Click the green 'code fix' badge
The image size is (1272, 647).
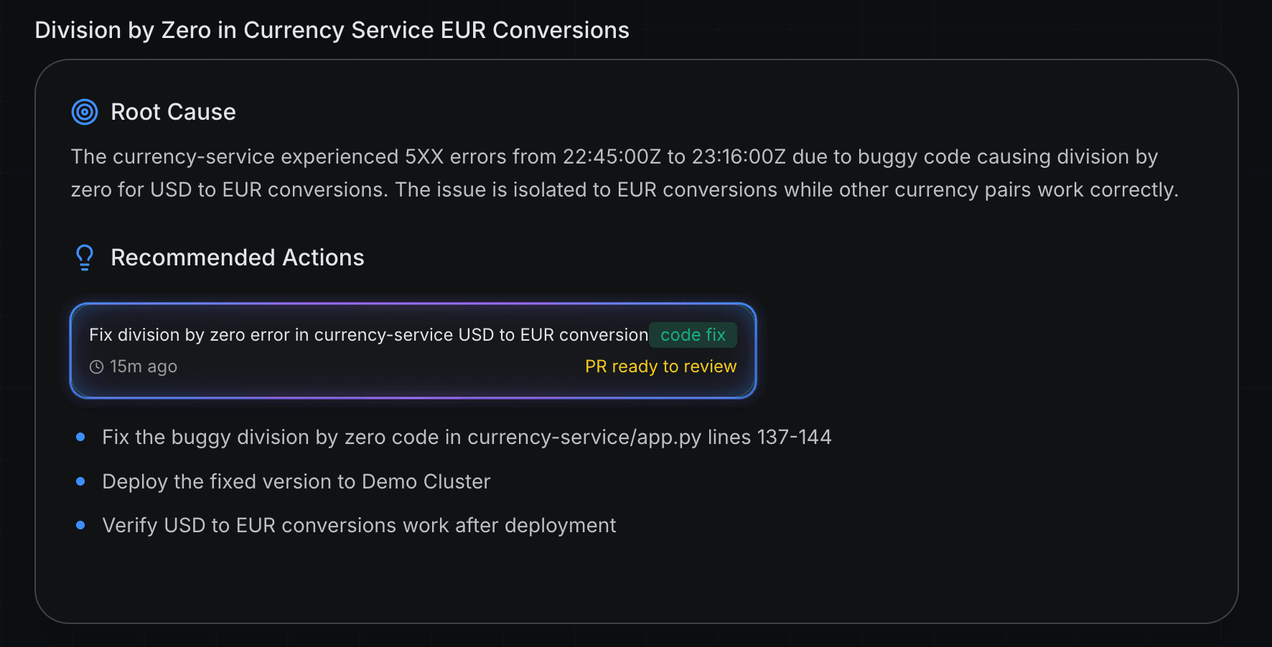693,335
